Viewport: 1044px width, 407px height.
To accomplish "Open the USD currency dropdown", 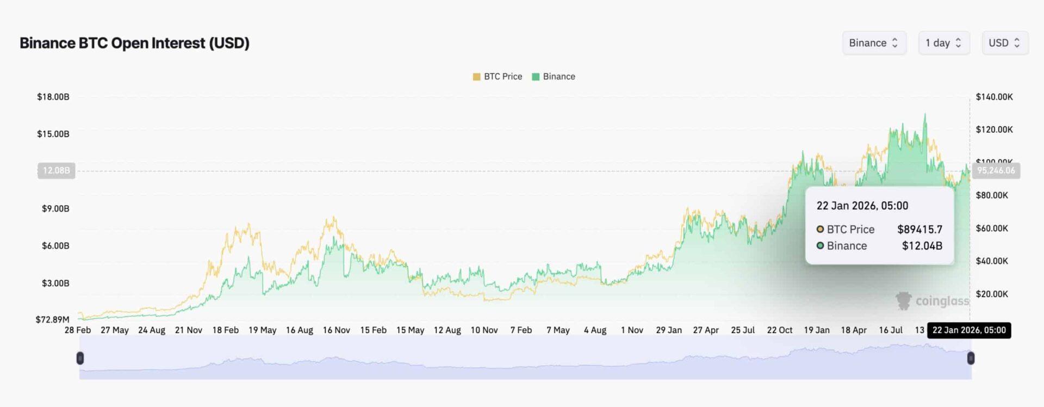I will (x=1004, y=43).
